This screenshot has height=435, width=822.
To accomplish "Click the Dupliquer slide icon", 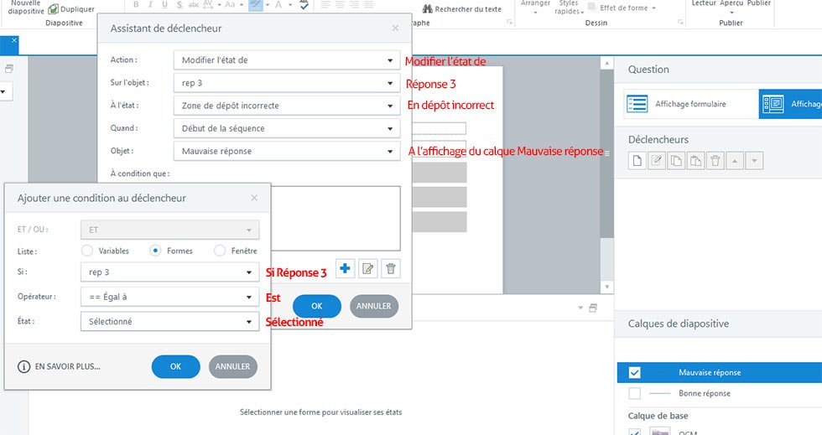I will coord(54,9).
